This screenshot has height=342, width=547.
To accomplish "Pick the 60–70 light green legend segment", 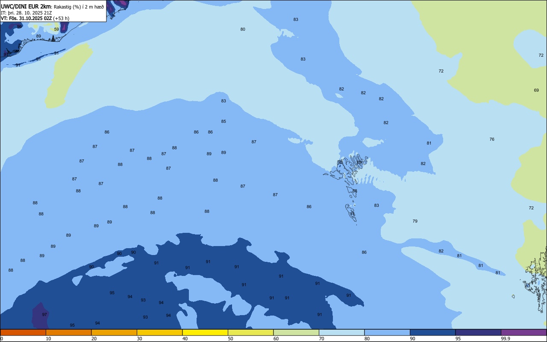I will [x=296, y=332].
